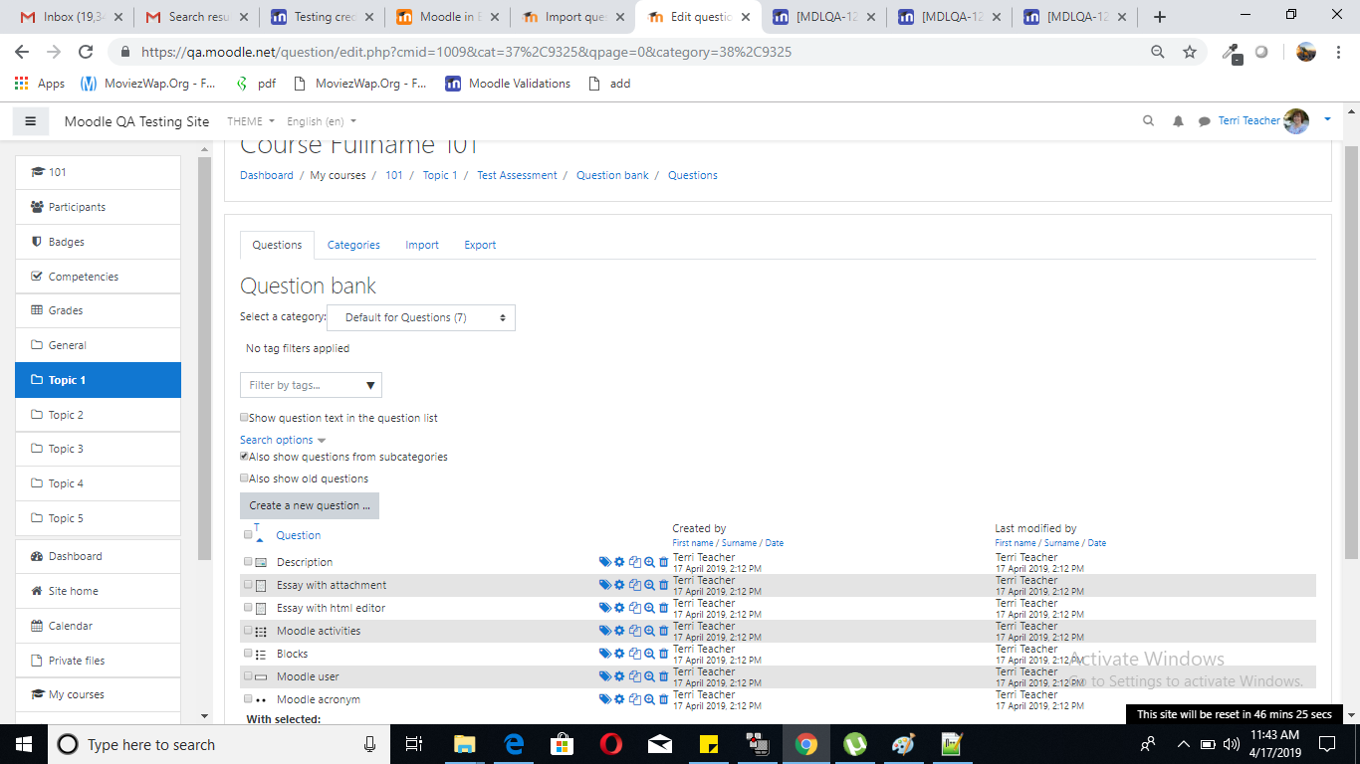1360x764 pixels.
Task: Sort Created by column by Date
Action: click(775, 543)
